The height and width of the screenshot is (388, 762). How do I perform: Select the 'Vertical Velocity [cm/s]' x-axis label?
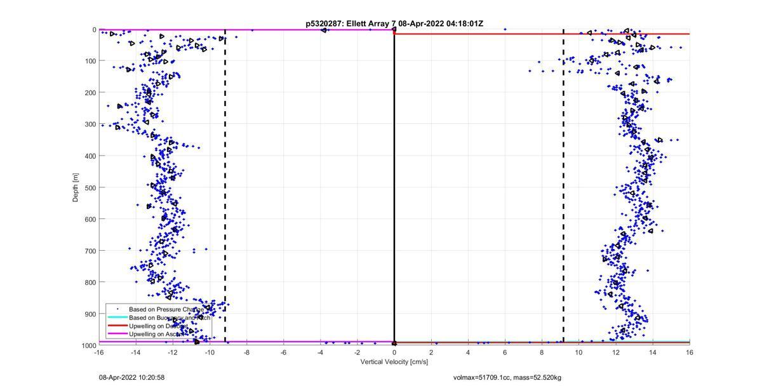pos(394,362)
